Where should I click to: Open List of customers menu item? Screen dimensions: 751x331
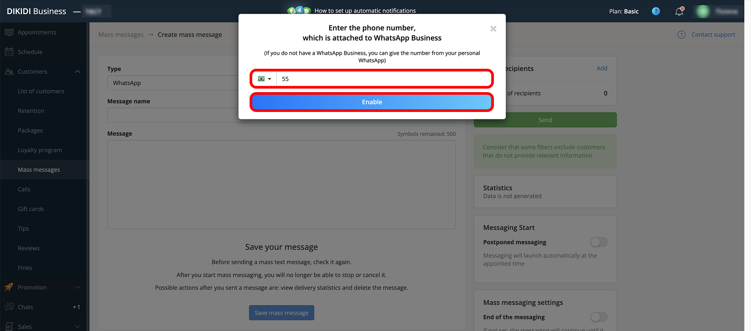[x=41, y=91]
